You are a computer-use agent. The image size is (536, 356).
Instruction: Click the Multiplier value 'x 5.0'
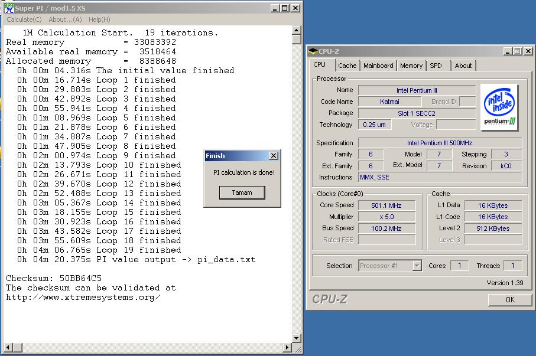coord(386,217)
